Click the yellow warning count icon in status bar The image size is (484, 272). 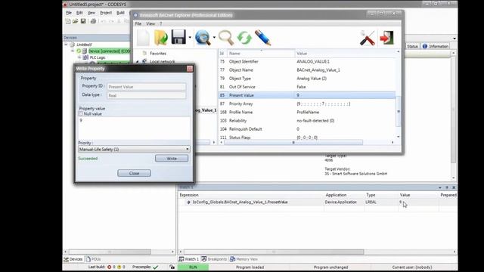(x=119, y=267)
